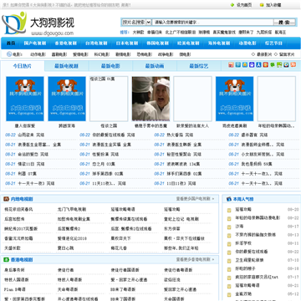The width and height of the screenshot is (301, 301).
Task: Click the 北上广不相信眼泪 hot search link
Action: 181,32
